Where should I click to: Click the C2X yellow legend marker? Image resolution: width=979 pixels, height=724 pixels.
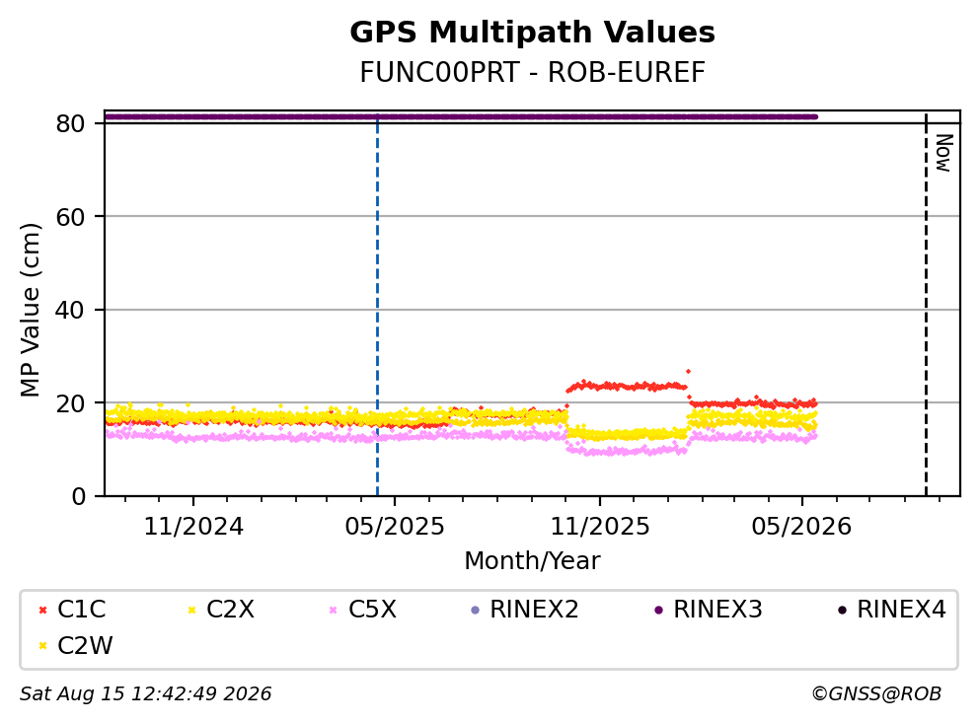[x=191, y=610]
